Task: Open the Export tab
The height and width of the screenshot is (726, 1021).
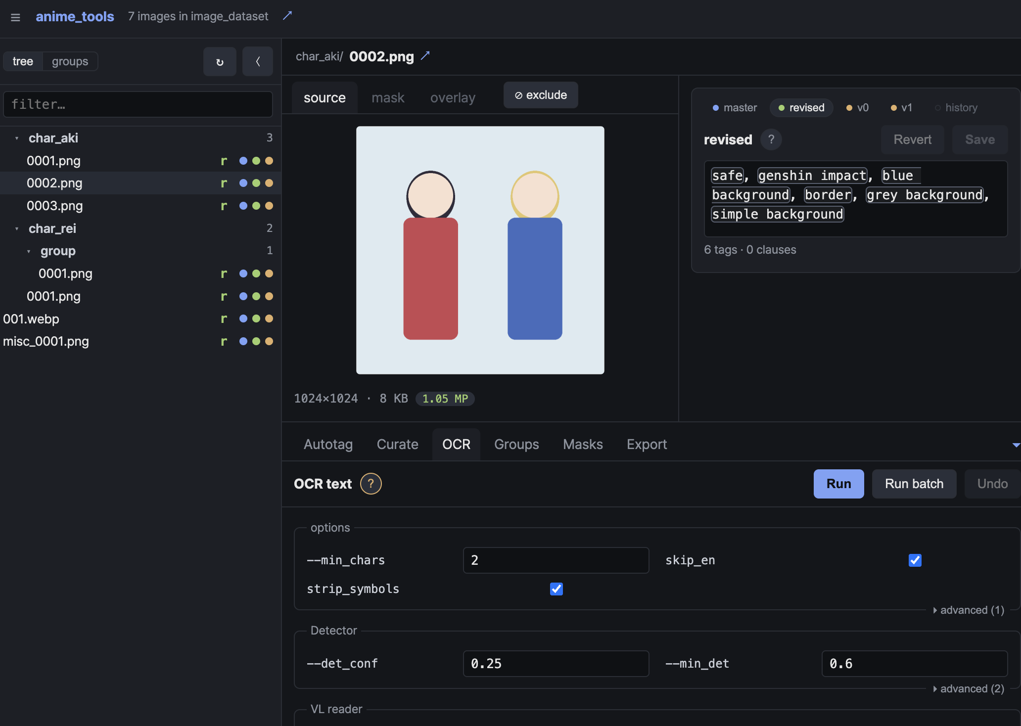Action: [x=647, y=445]
